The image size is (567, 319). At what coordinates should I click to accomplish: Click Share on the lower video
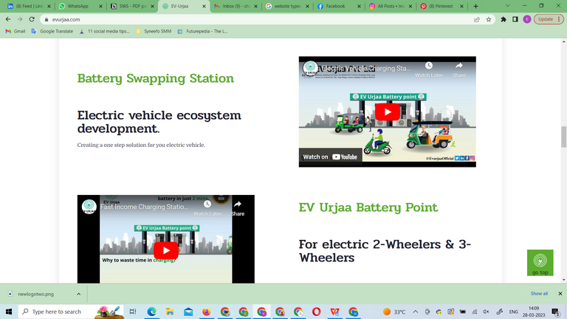(x=238, y=208)
